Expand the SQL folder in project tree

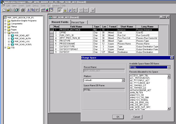click(x=5, y=48)
